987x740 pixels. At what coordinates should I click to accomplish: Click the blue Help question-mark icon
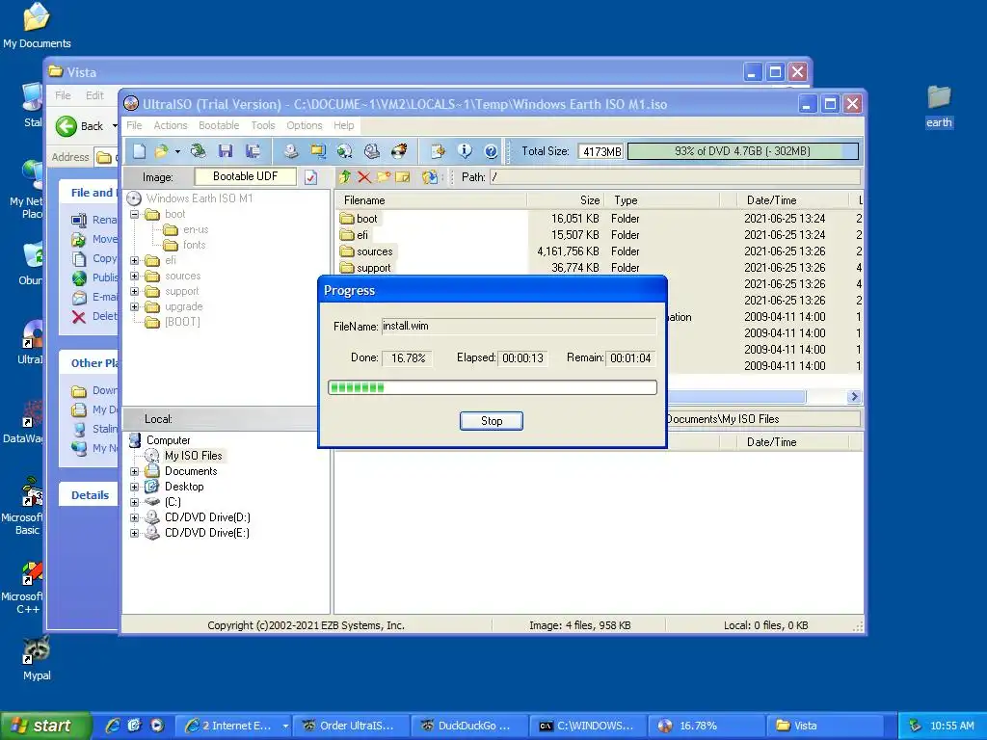[x=491, y=151]
